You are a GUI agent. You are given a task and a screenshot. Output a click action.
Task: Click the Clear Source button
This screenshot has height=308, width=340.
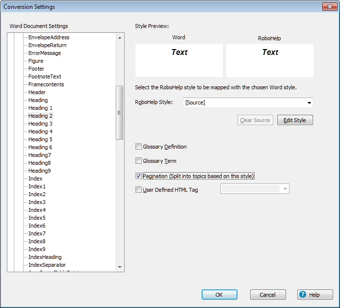pos(255,120)
